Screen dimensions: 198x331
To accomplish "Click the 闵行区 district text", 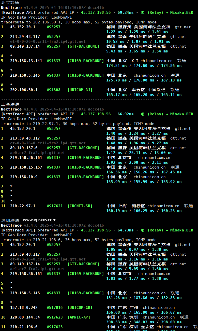I will click(x=138, y=206).
